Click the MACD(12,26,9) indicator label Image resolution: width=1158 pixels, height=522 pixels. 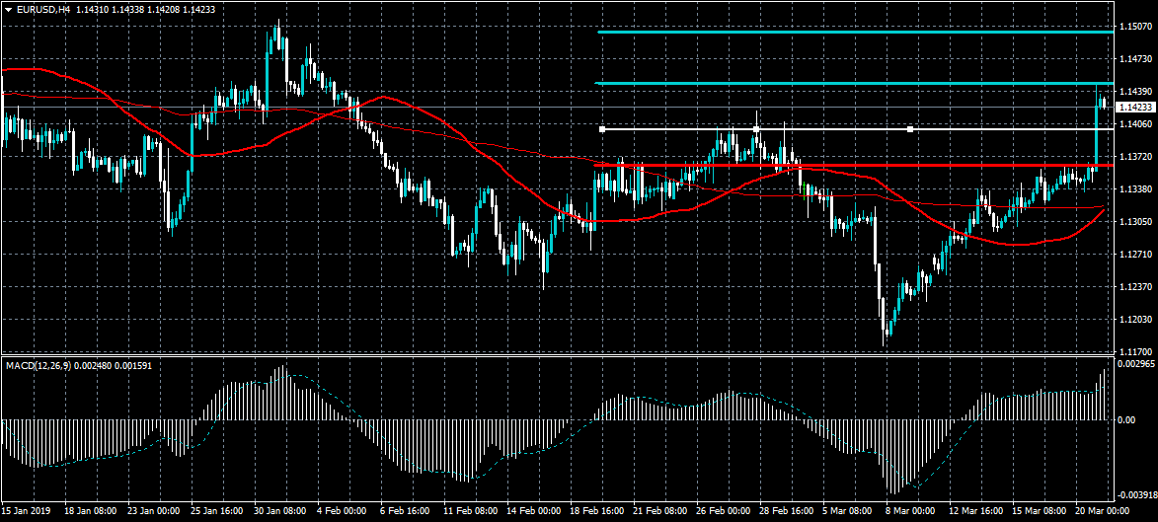click(x=37, y=365)
